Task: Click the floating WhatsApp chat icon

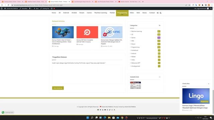Action: (3, 112)
